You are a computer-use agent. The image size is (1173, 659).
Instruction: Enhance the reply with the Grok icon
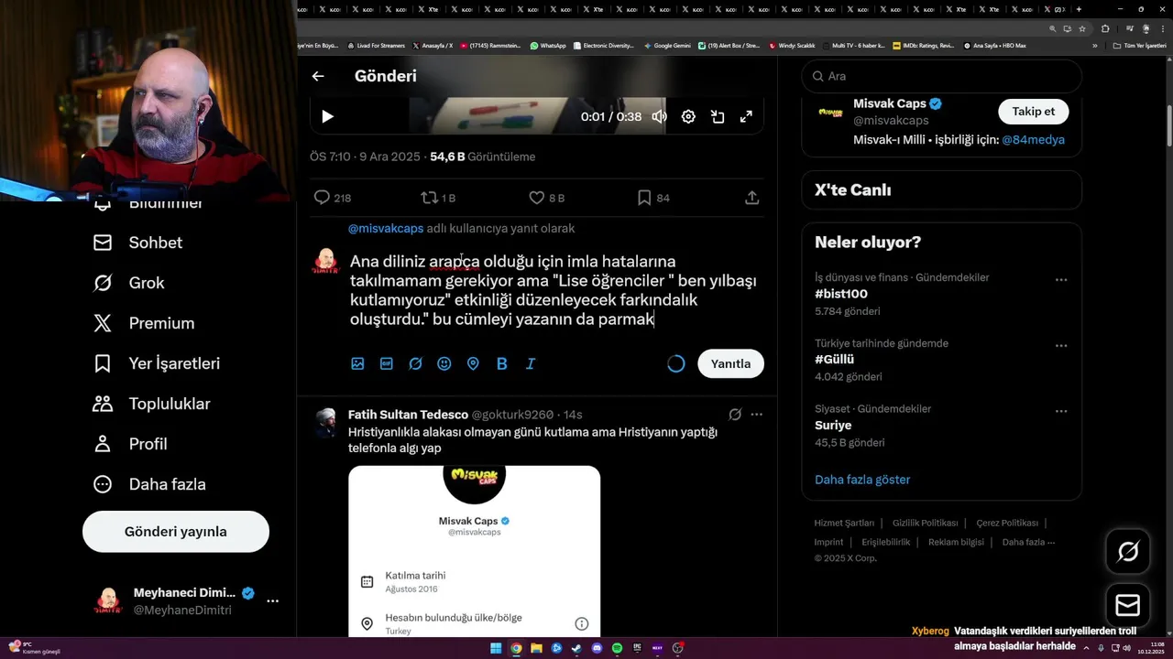[x=415, y=363]
